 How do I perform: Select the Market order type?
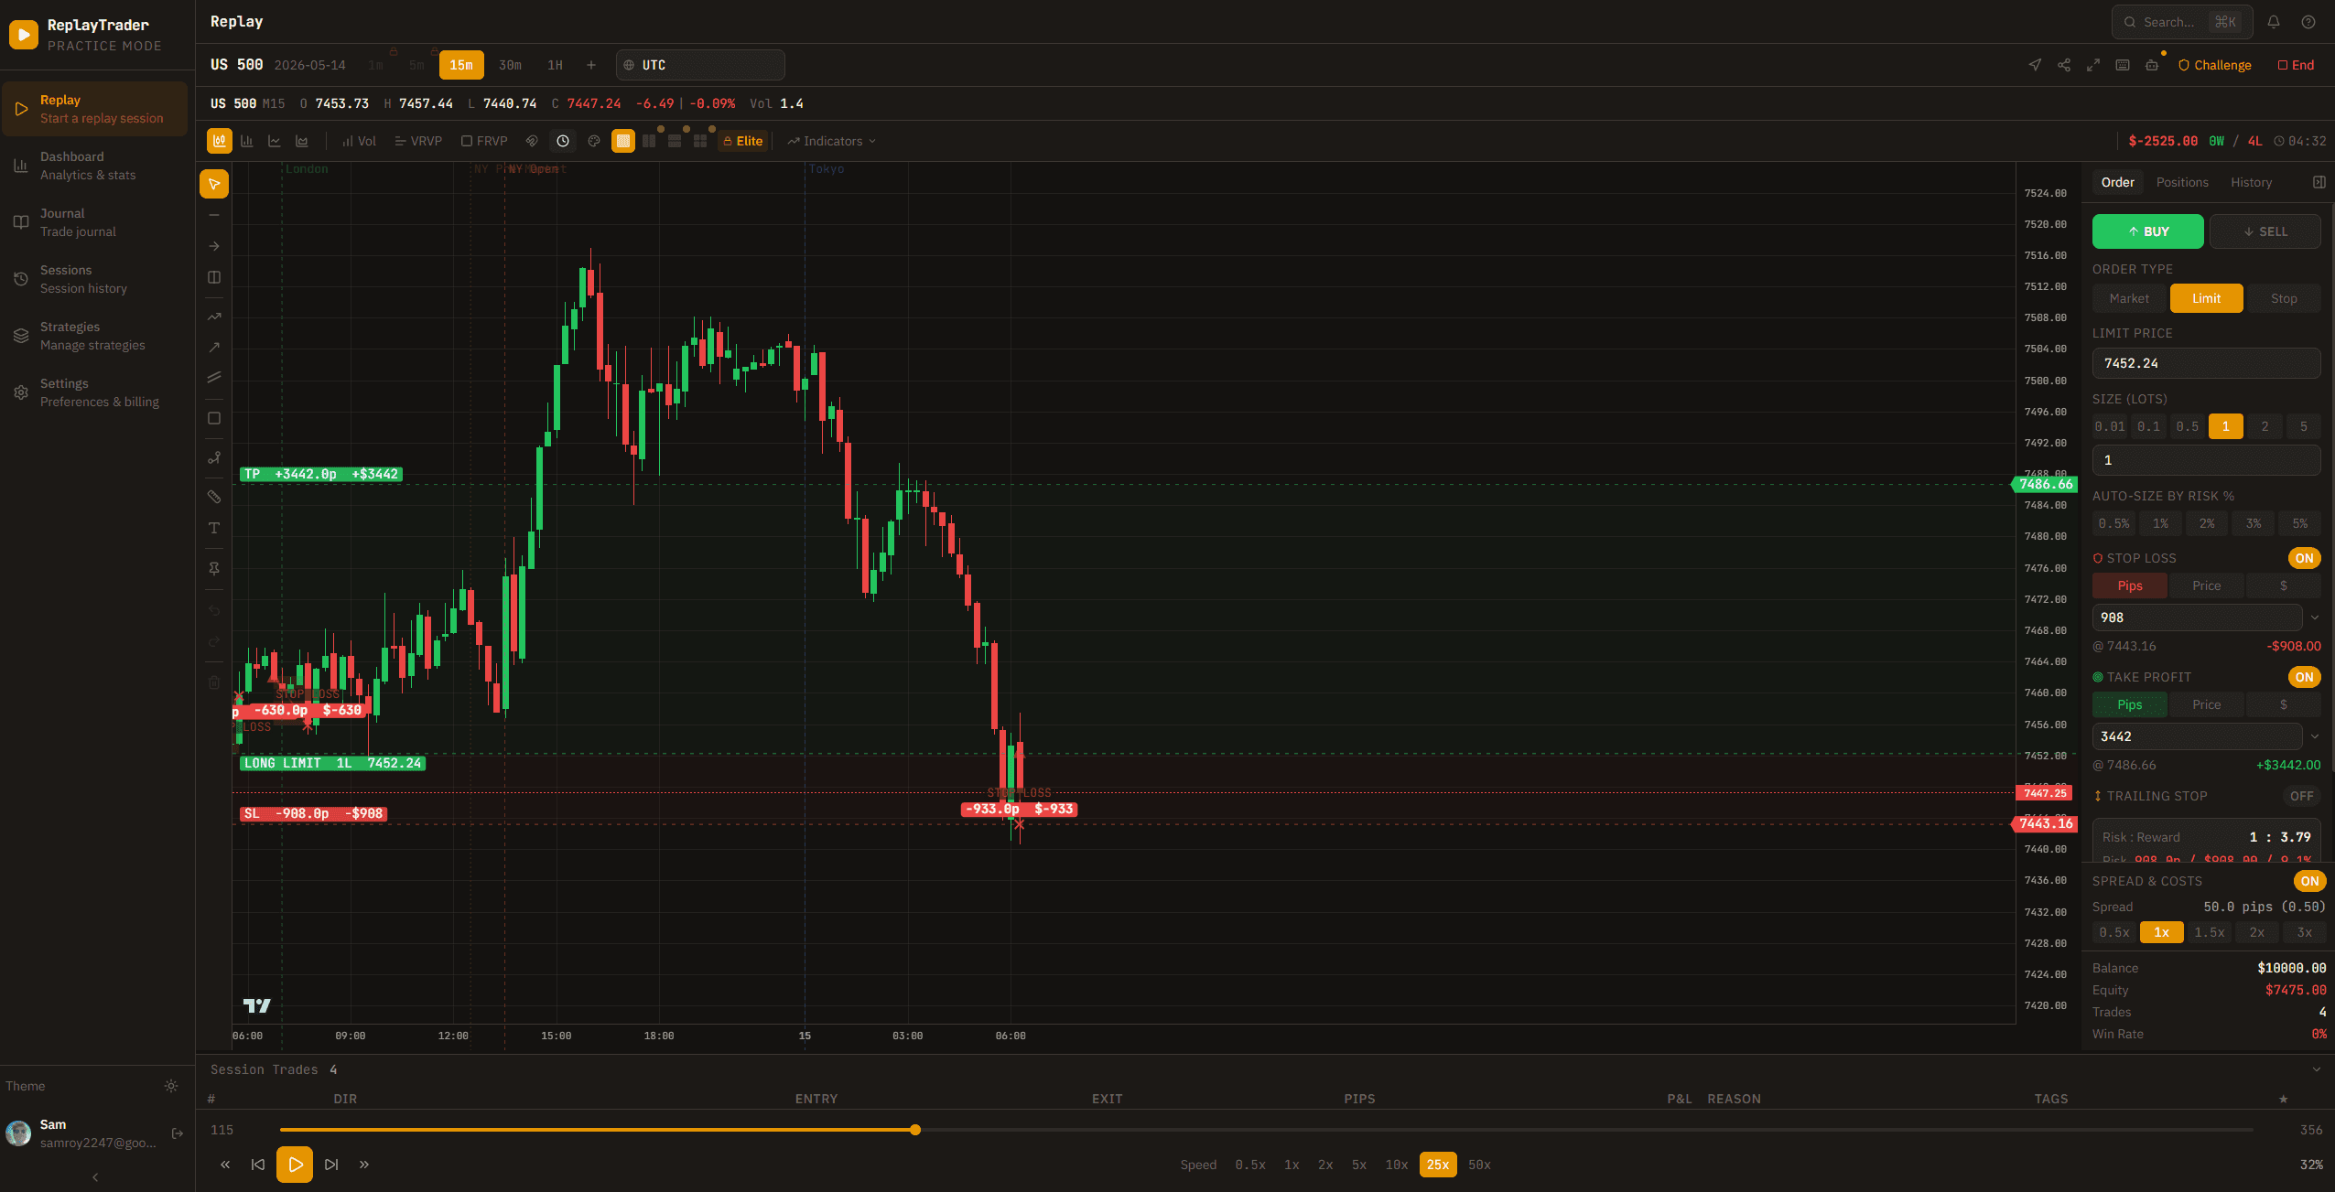point(2129,298)
